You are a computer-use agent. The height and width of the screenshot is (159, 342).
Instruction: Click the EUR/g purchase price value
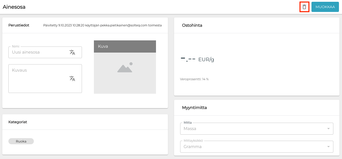(197, 59)
